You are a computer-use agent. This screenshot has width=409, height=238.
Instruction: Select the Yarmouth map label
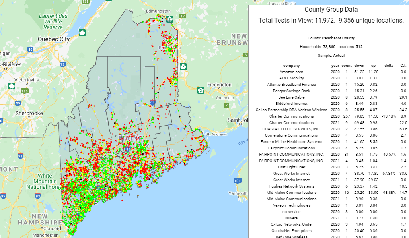(x=238, y=193)
